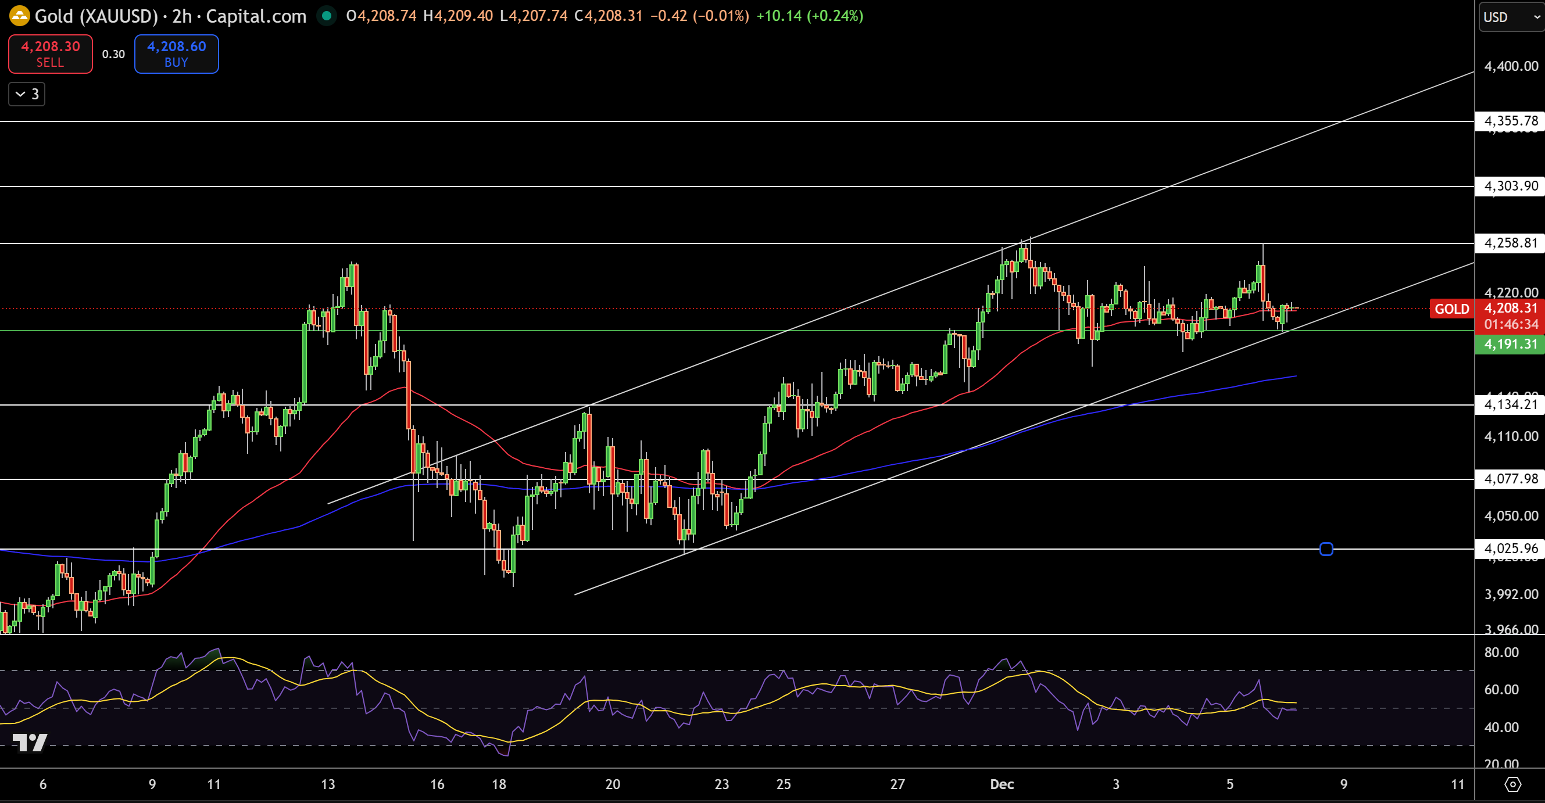This screenshot has height=803, width=1545.
Task: Click the red countdown timer label
Action: pyautogui.click(x=1510, y=324)
